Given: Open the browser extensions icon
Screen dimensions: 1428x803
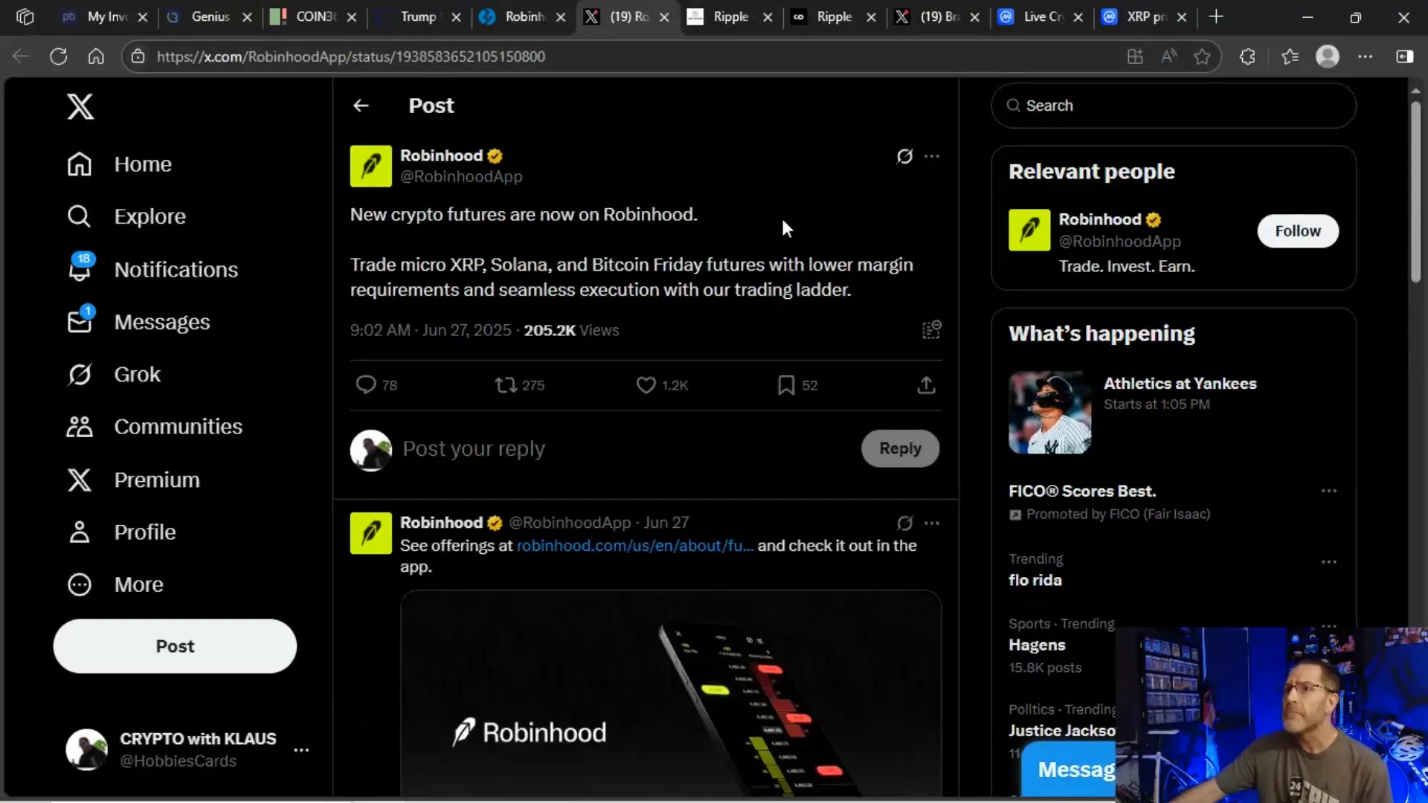Looking at the screenshot, I should pos(1247,57).
